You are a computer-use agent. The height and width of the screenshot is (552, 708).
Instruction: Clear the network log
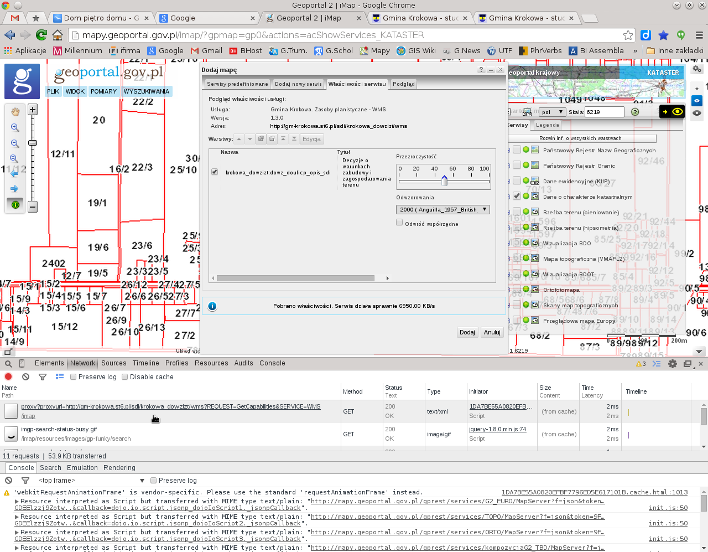[x=25, y=376]
